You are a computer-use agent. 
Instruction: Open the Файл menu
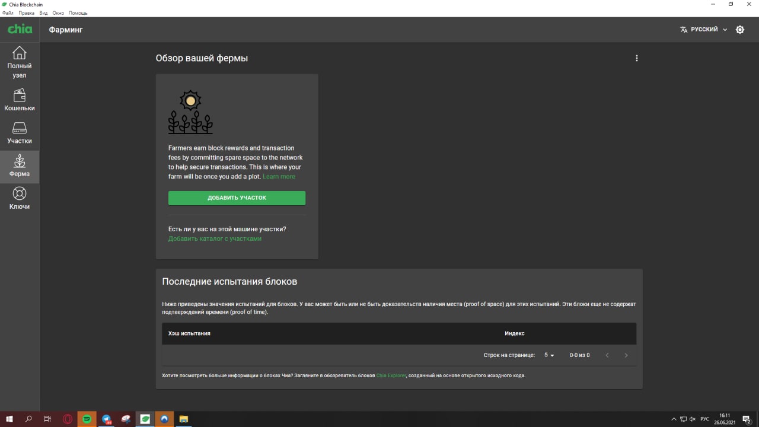click(x=8, y=13)
